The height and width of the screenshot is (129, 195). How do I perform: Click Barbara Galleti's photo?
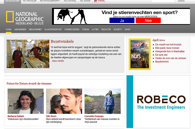pyautogui.click(x=26, y=101)
